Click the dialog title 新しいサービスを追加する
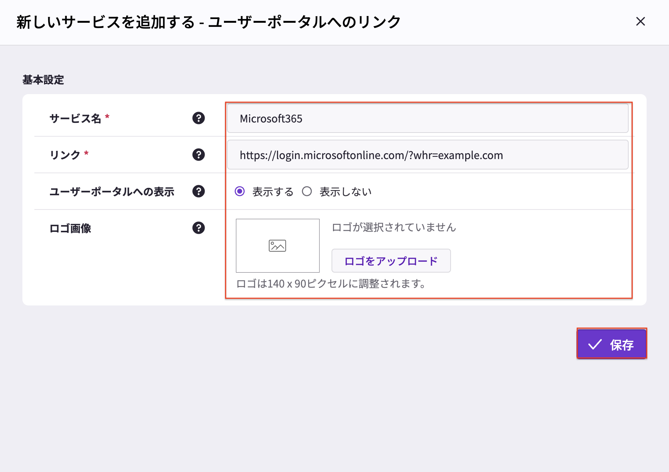 [x=106, y=22]
